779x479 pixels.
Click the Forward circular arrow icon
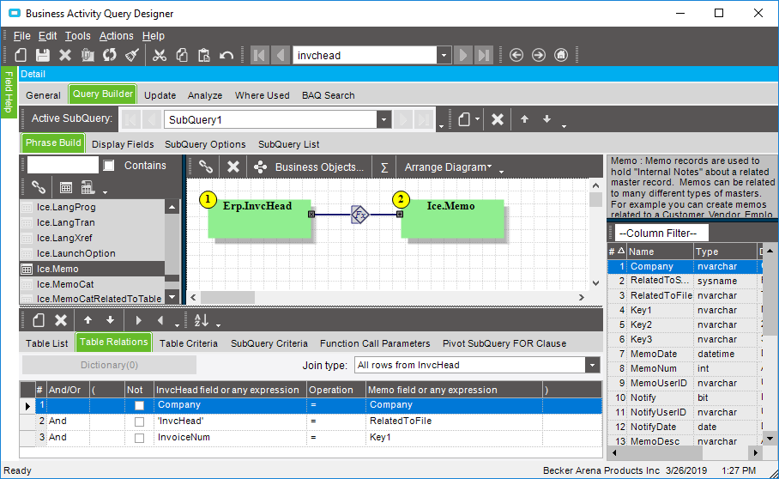[539, 55]
